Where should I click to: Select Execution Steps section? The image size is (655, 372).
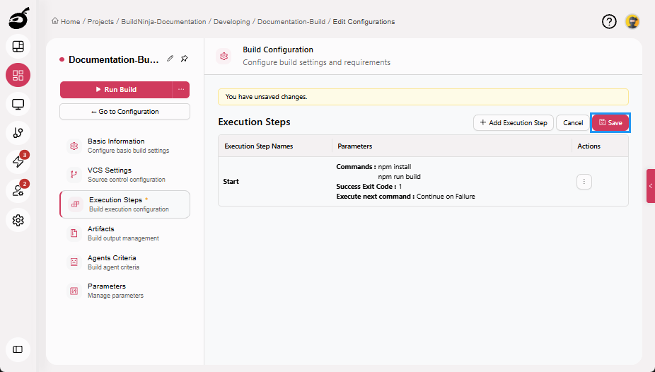(x=125, y=204)
